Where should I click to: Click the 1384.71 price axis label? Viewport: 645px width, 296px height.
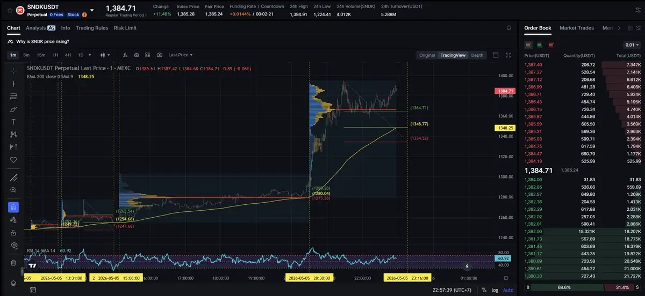click(x=505, y=91)
